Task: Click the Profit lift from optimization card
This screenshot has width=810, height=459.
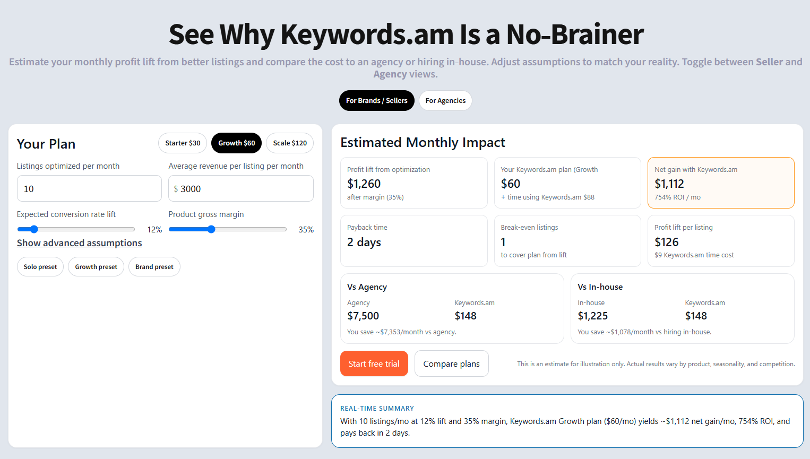Action: click(x=413, y=183)
